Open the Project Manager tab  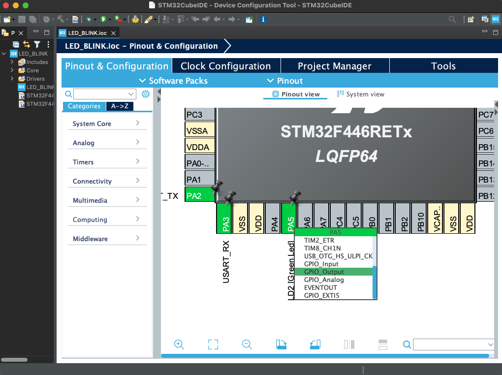click(x=335, y=66)
